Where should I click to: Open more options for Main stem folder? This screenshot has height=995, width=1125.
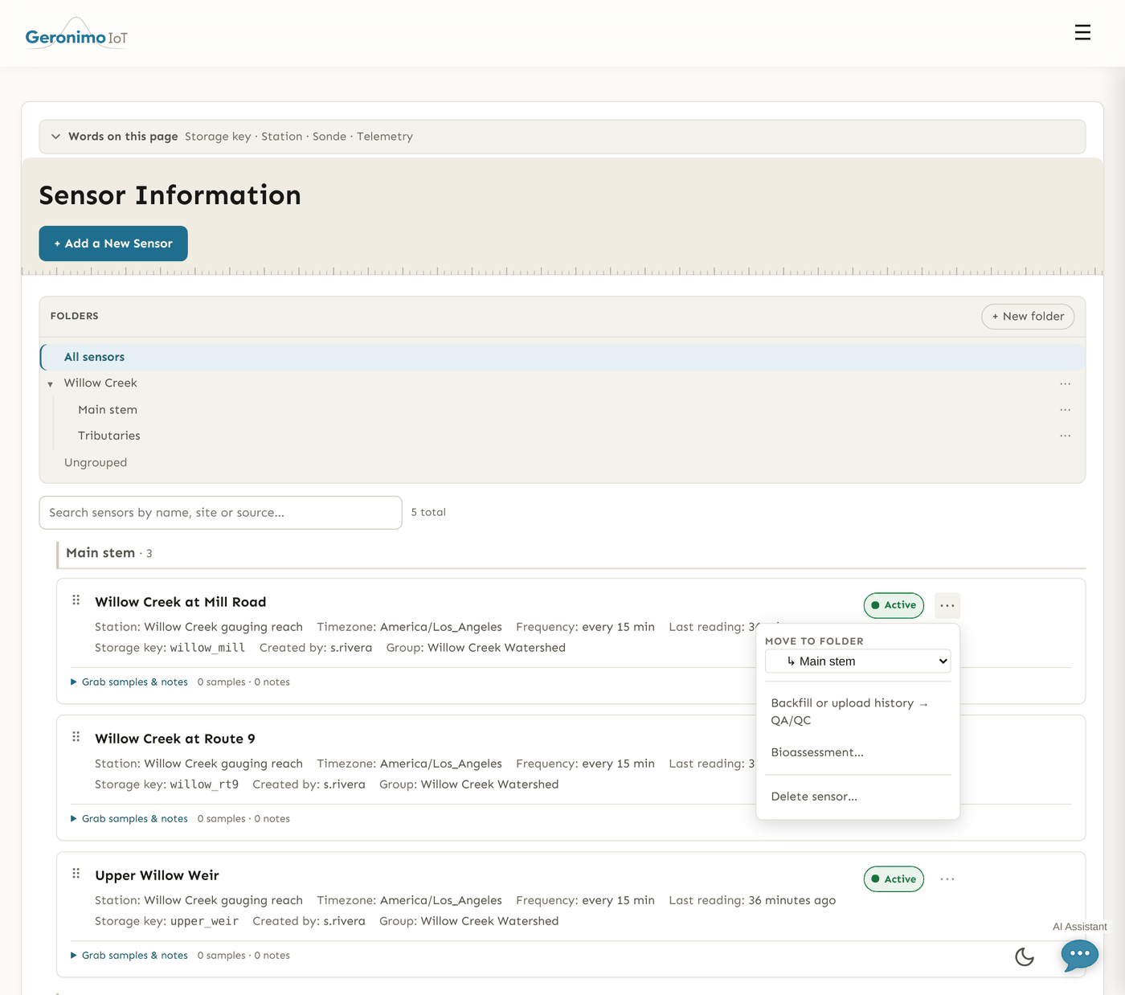pyautogui.click(x=1065, y=410)
